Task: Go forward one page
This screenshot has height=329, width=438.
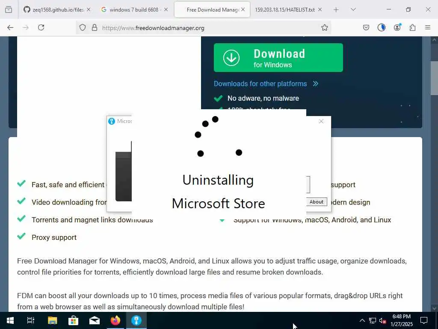Action: (26, 27)
